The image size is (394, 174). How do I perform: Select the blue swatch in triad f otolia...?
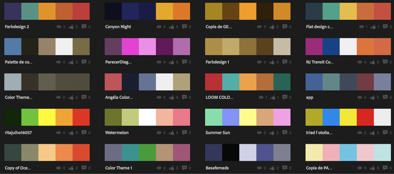click(331, 117)
